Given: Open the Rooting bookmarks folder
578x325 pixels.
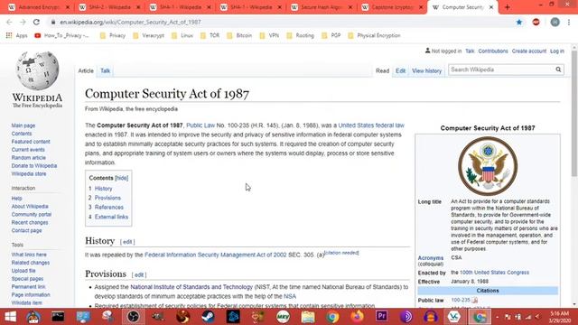Looking at the screenshot, I should (301, 36).
